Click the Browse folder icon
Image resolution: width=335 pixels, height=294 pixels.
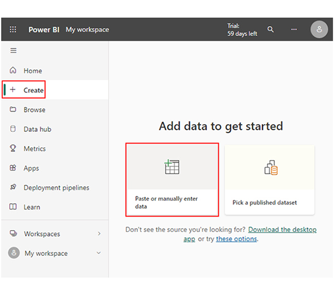(x=13, y=109)
